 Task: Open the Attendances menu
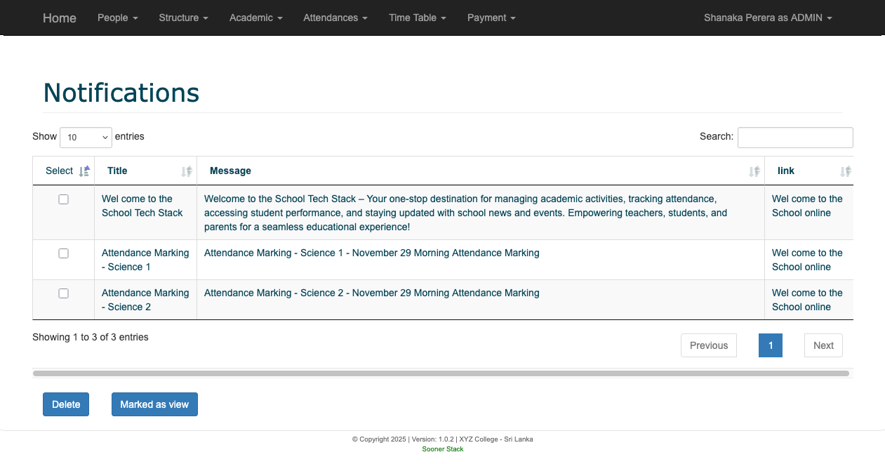(335, 18)
